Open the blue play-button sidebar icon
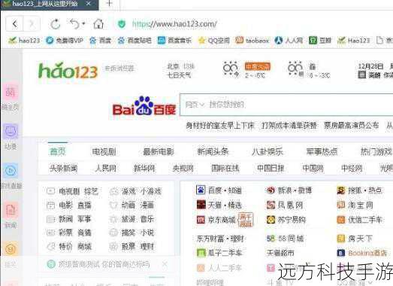Screen dimensions: 393x286 pos(11,171)
